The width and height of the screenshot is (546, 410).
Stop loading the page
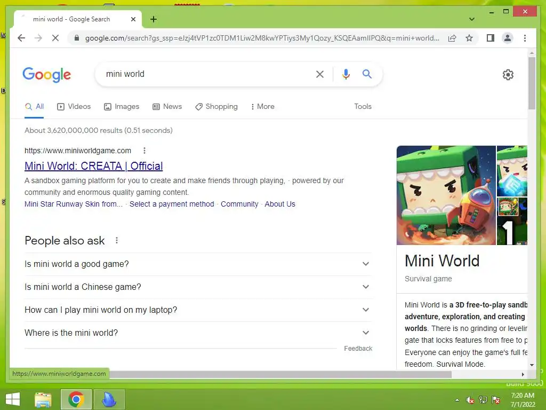coord(55,38)
